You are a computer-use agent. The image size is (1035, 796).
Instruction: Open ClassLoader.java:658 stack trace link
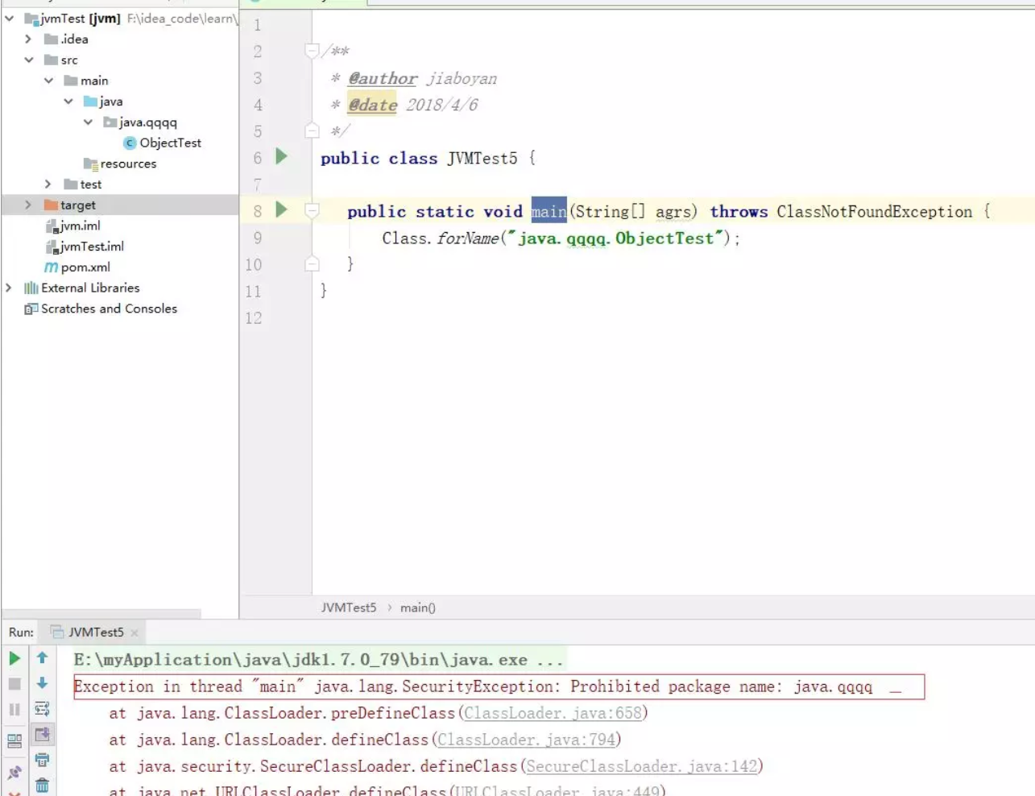553,713
